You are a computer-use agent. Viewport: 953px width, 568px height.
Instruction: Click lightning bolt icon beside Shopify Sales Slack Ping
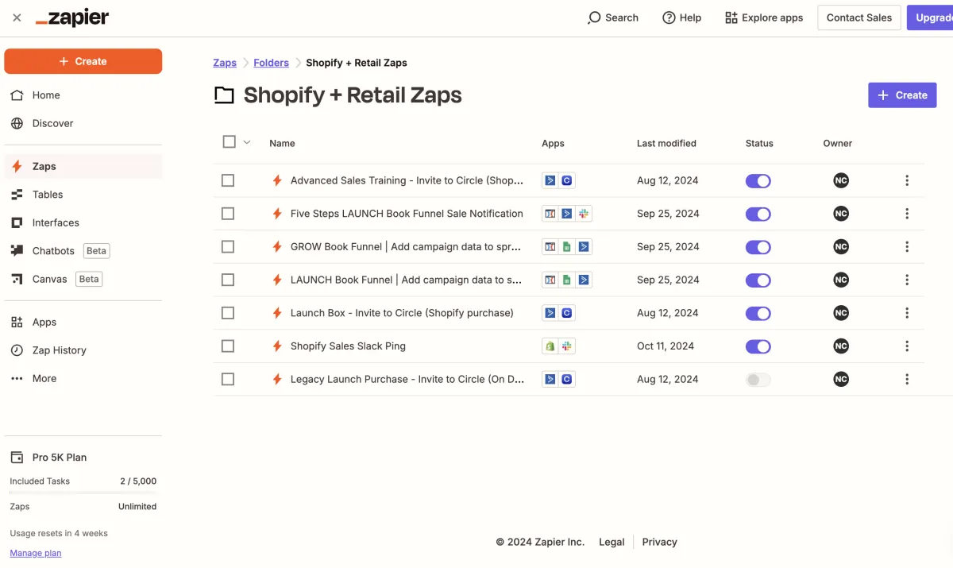pyautogui.click(x=277, y=346)
